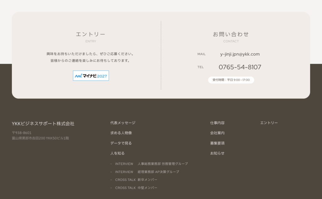Open INTERVIEW 経理業務部 AP決算グループ link
The height and width of the screenshot is (199, 322).
click(147, 172)
